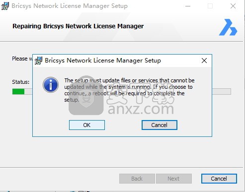Close the main Setup window
245x192 pixels.
[x=233, y=6]
